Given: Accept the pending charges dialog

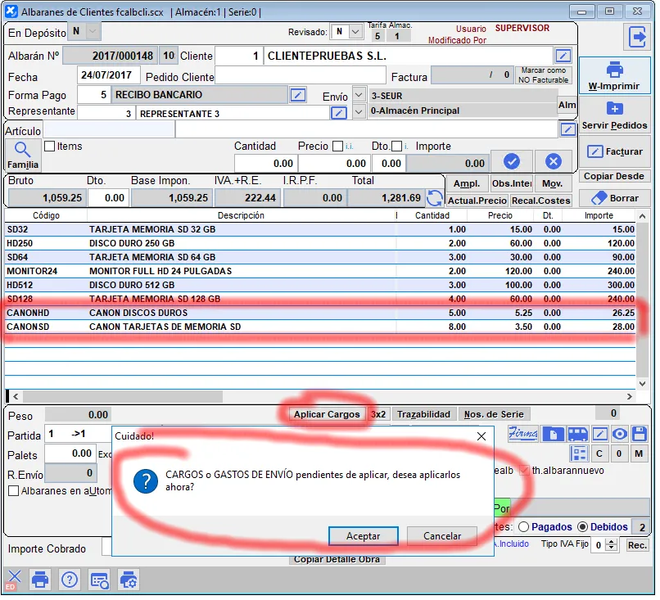Looking at the screenshot, I should tap(363, 536).
